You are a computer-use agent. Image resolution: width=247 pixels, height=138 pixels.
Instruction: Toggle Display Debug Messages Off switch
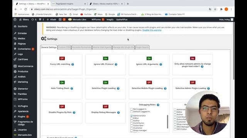tap(105, 107)
